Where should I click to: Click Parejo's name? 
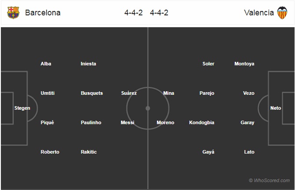pos(207,93)
